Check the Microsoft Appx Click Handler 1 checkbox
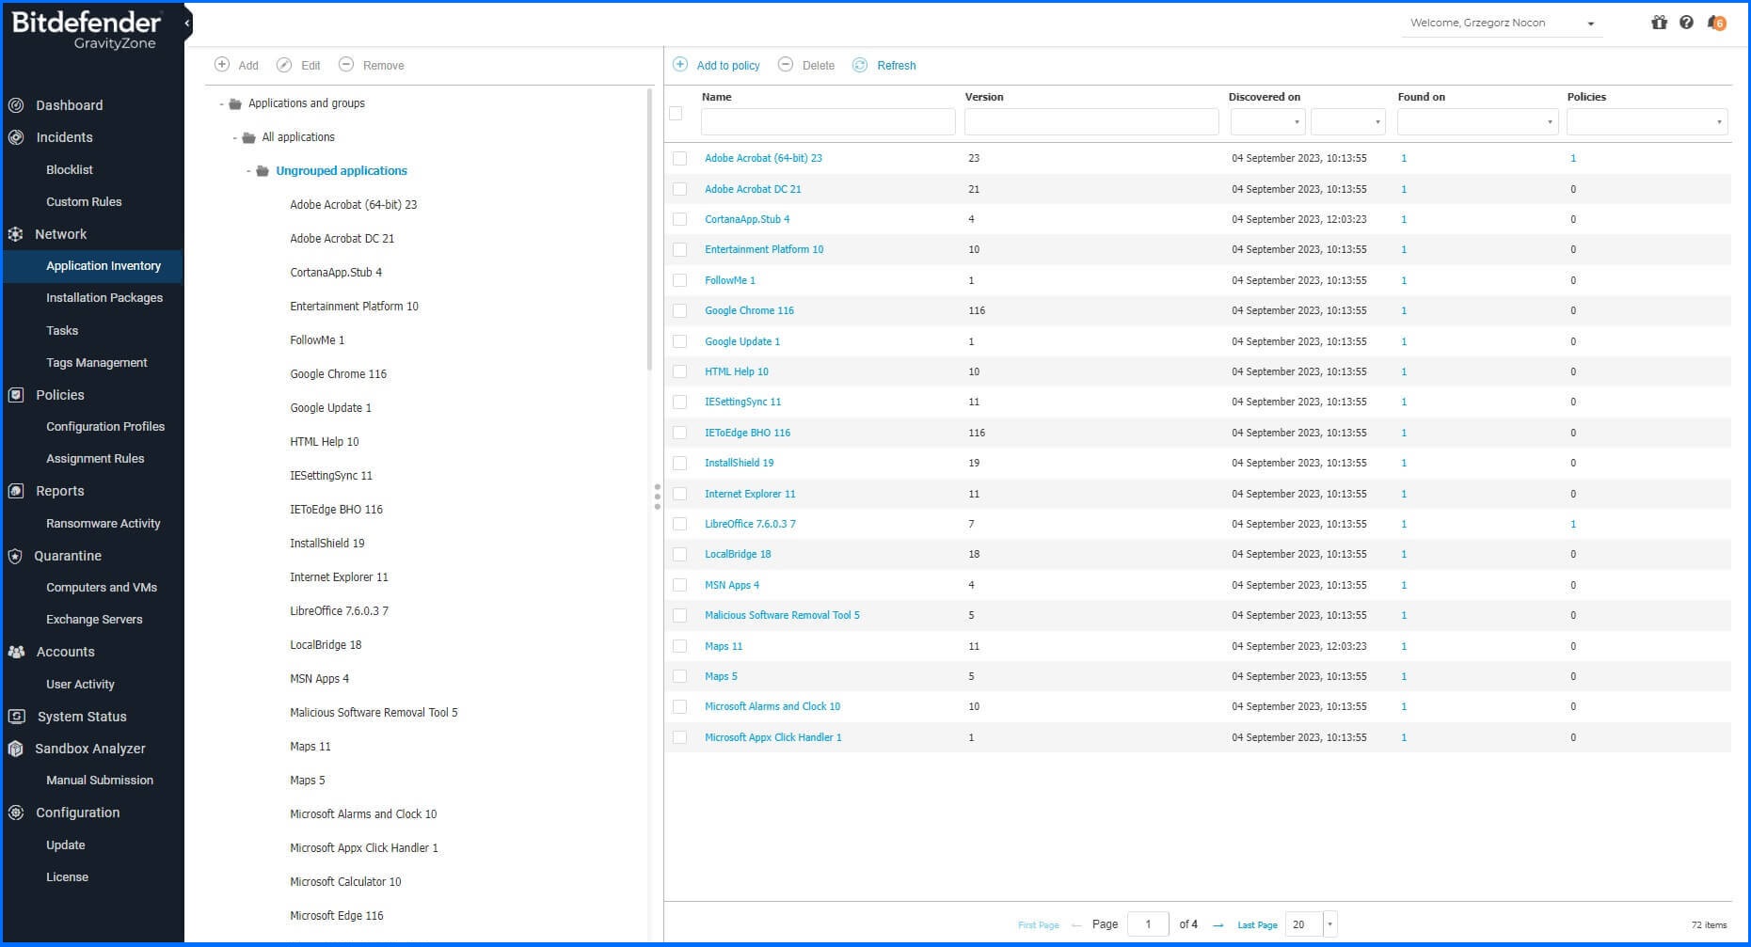 (x=680, y=738)
